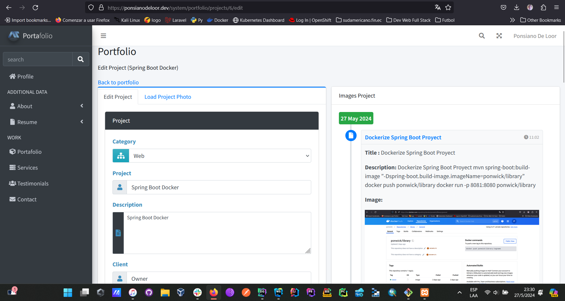
Task: Click the Portafolio logo in the sidebar
Action: tap(31, 36)
